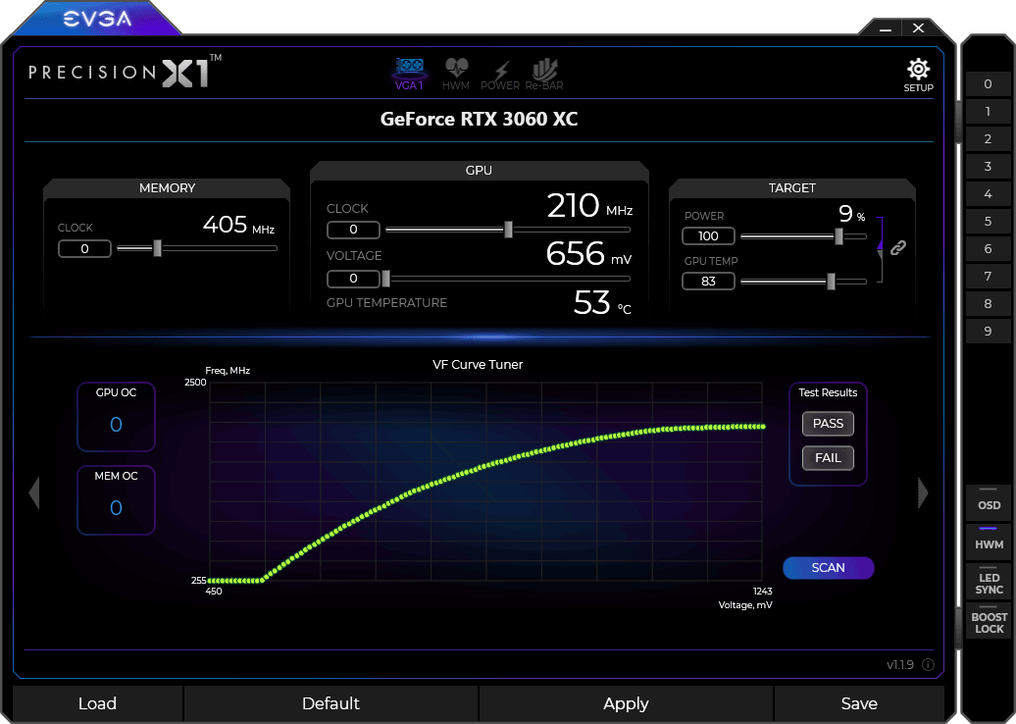Click the GPU clock offset field

(x=353, y=230)
